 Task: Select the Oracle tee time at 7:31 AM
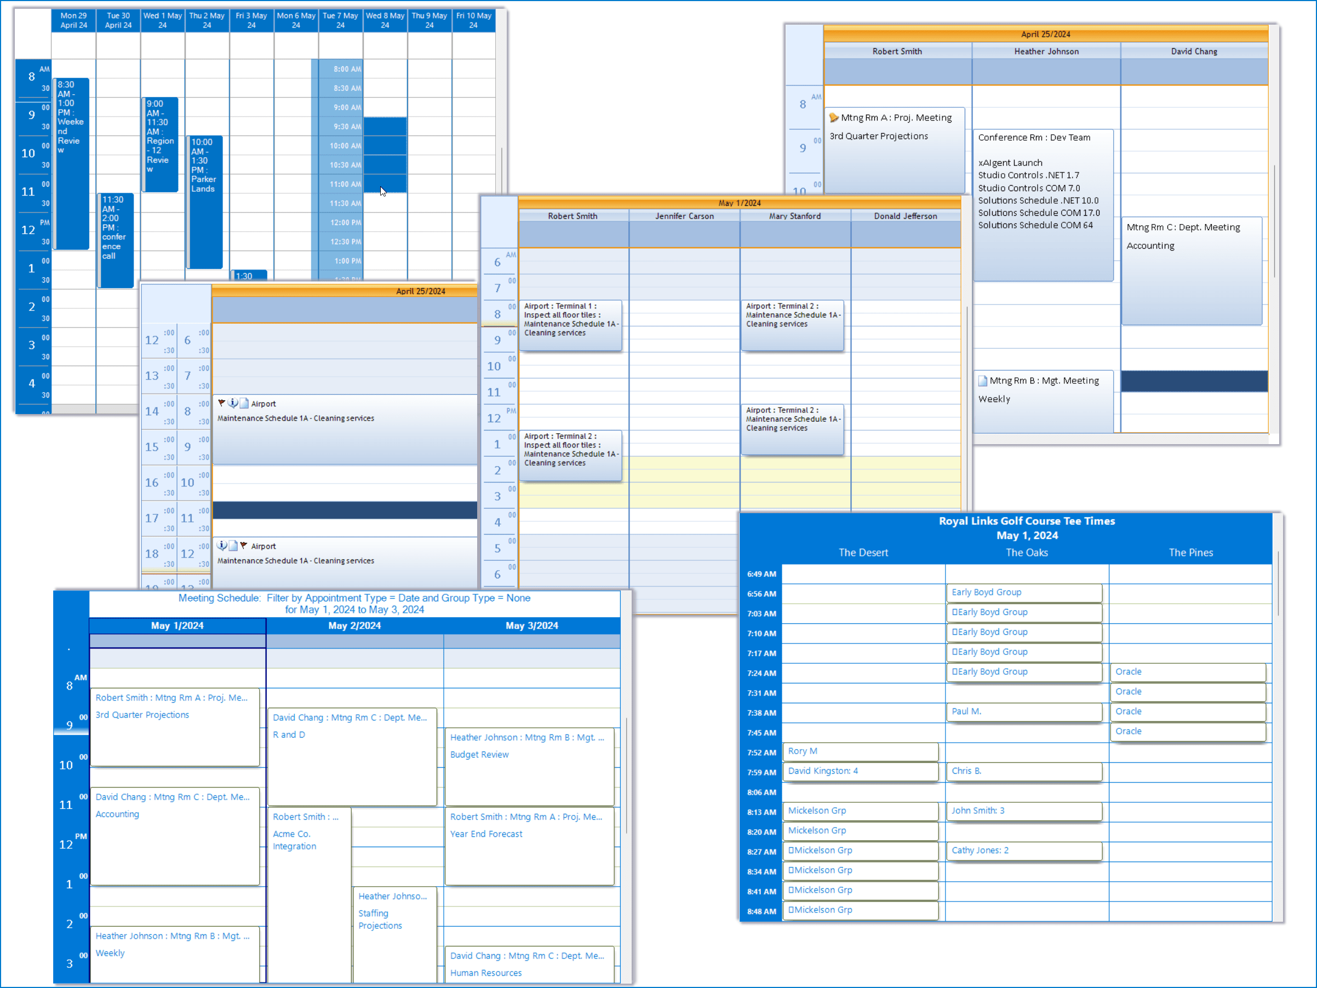[1188, 692]
